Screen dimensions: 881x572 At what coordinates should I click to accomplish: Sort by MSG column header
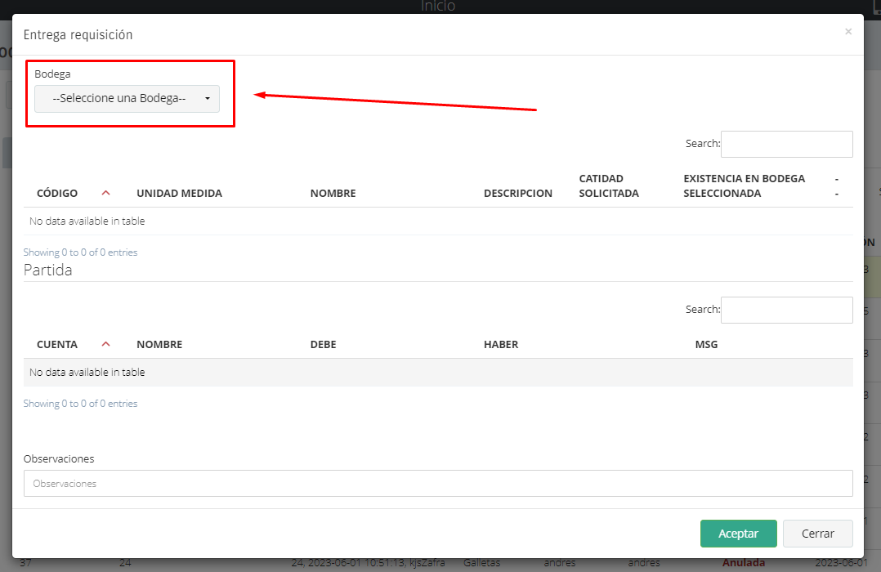coord(706,344)
